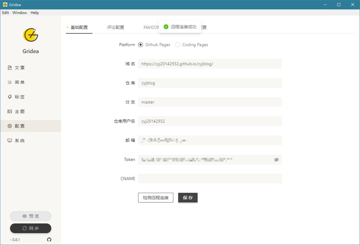Open GitHub via the octocat icon
Image resolution: width=360 pixels, height=245 pixels.
(x=49, y=240)
